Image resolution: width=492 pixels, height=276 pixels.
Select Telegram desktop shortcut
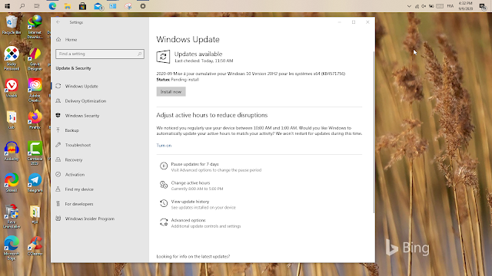(35, 182)
